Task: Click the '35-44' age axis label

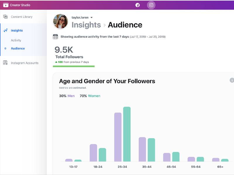Action: click(x=147, y=167)
